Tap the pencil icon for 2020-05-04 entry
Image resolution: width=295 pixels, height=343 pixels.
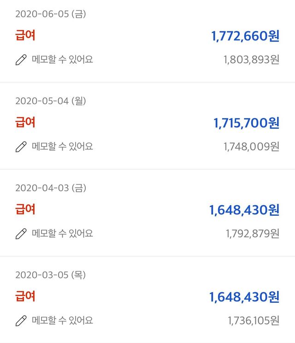point(21,147)
